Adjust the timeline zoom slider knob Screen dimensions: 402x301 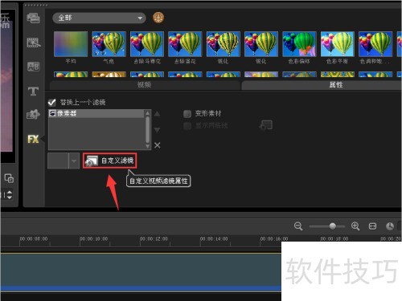point(333,226)
